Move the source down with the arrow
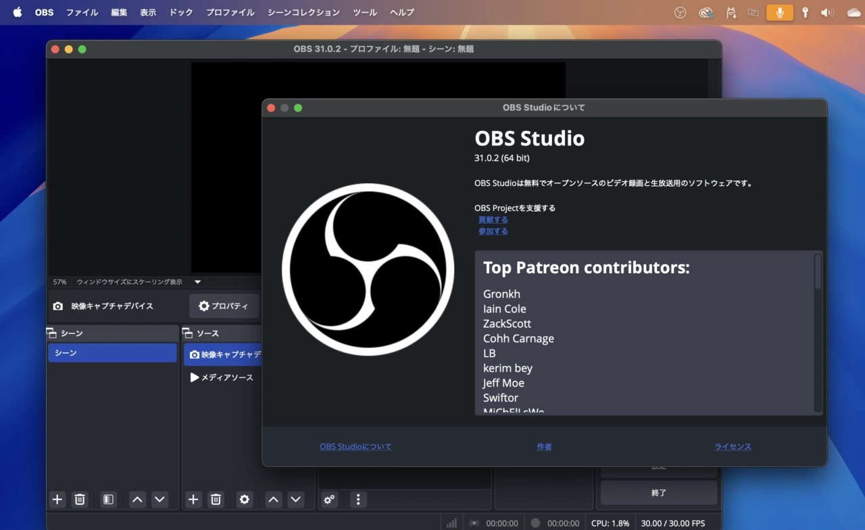 pyautogui.click(x=296, y=500)
